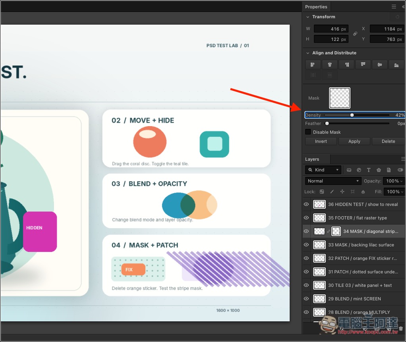
Task: Click layer 34's pixel thumbnail
Action: [319, 231]
